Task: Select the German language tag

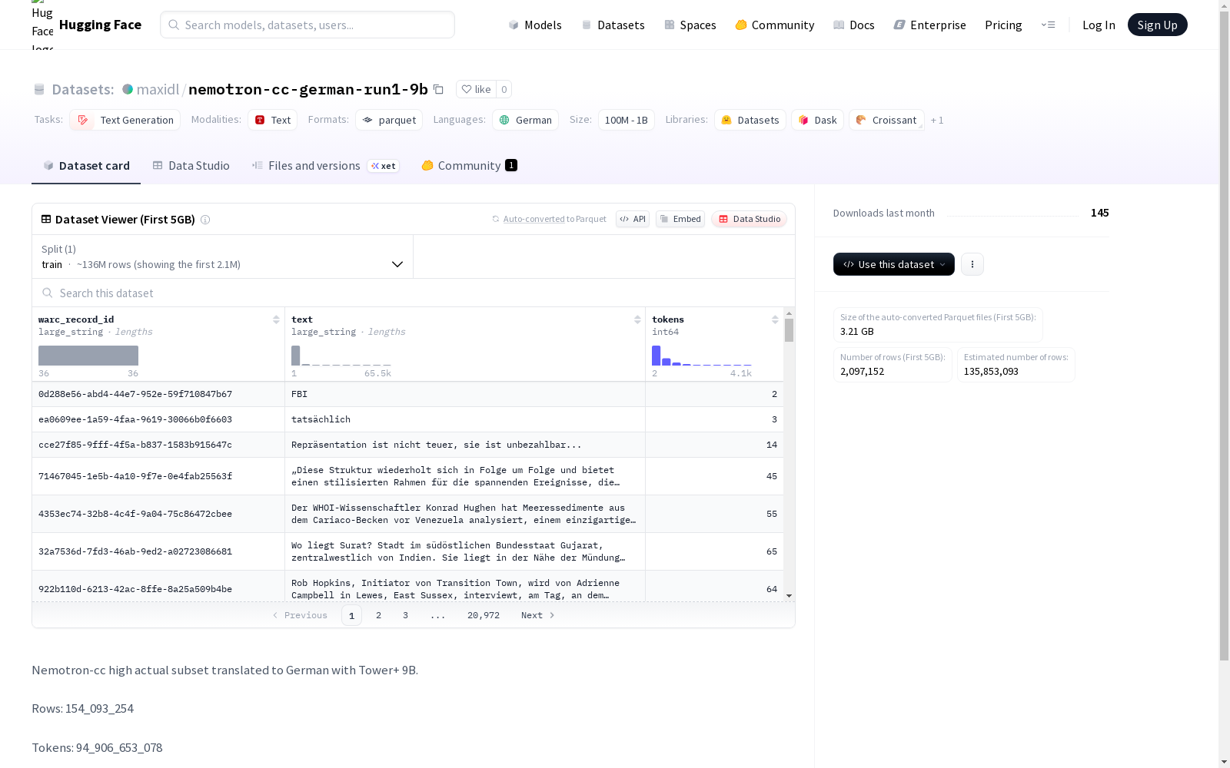Action: [525, 120]
